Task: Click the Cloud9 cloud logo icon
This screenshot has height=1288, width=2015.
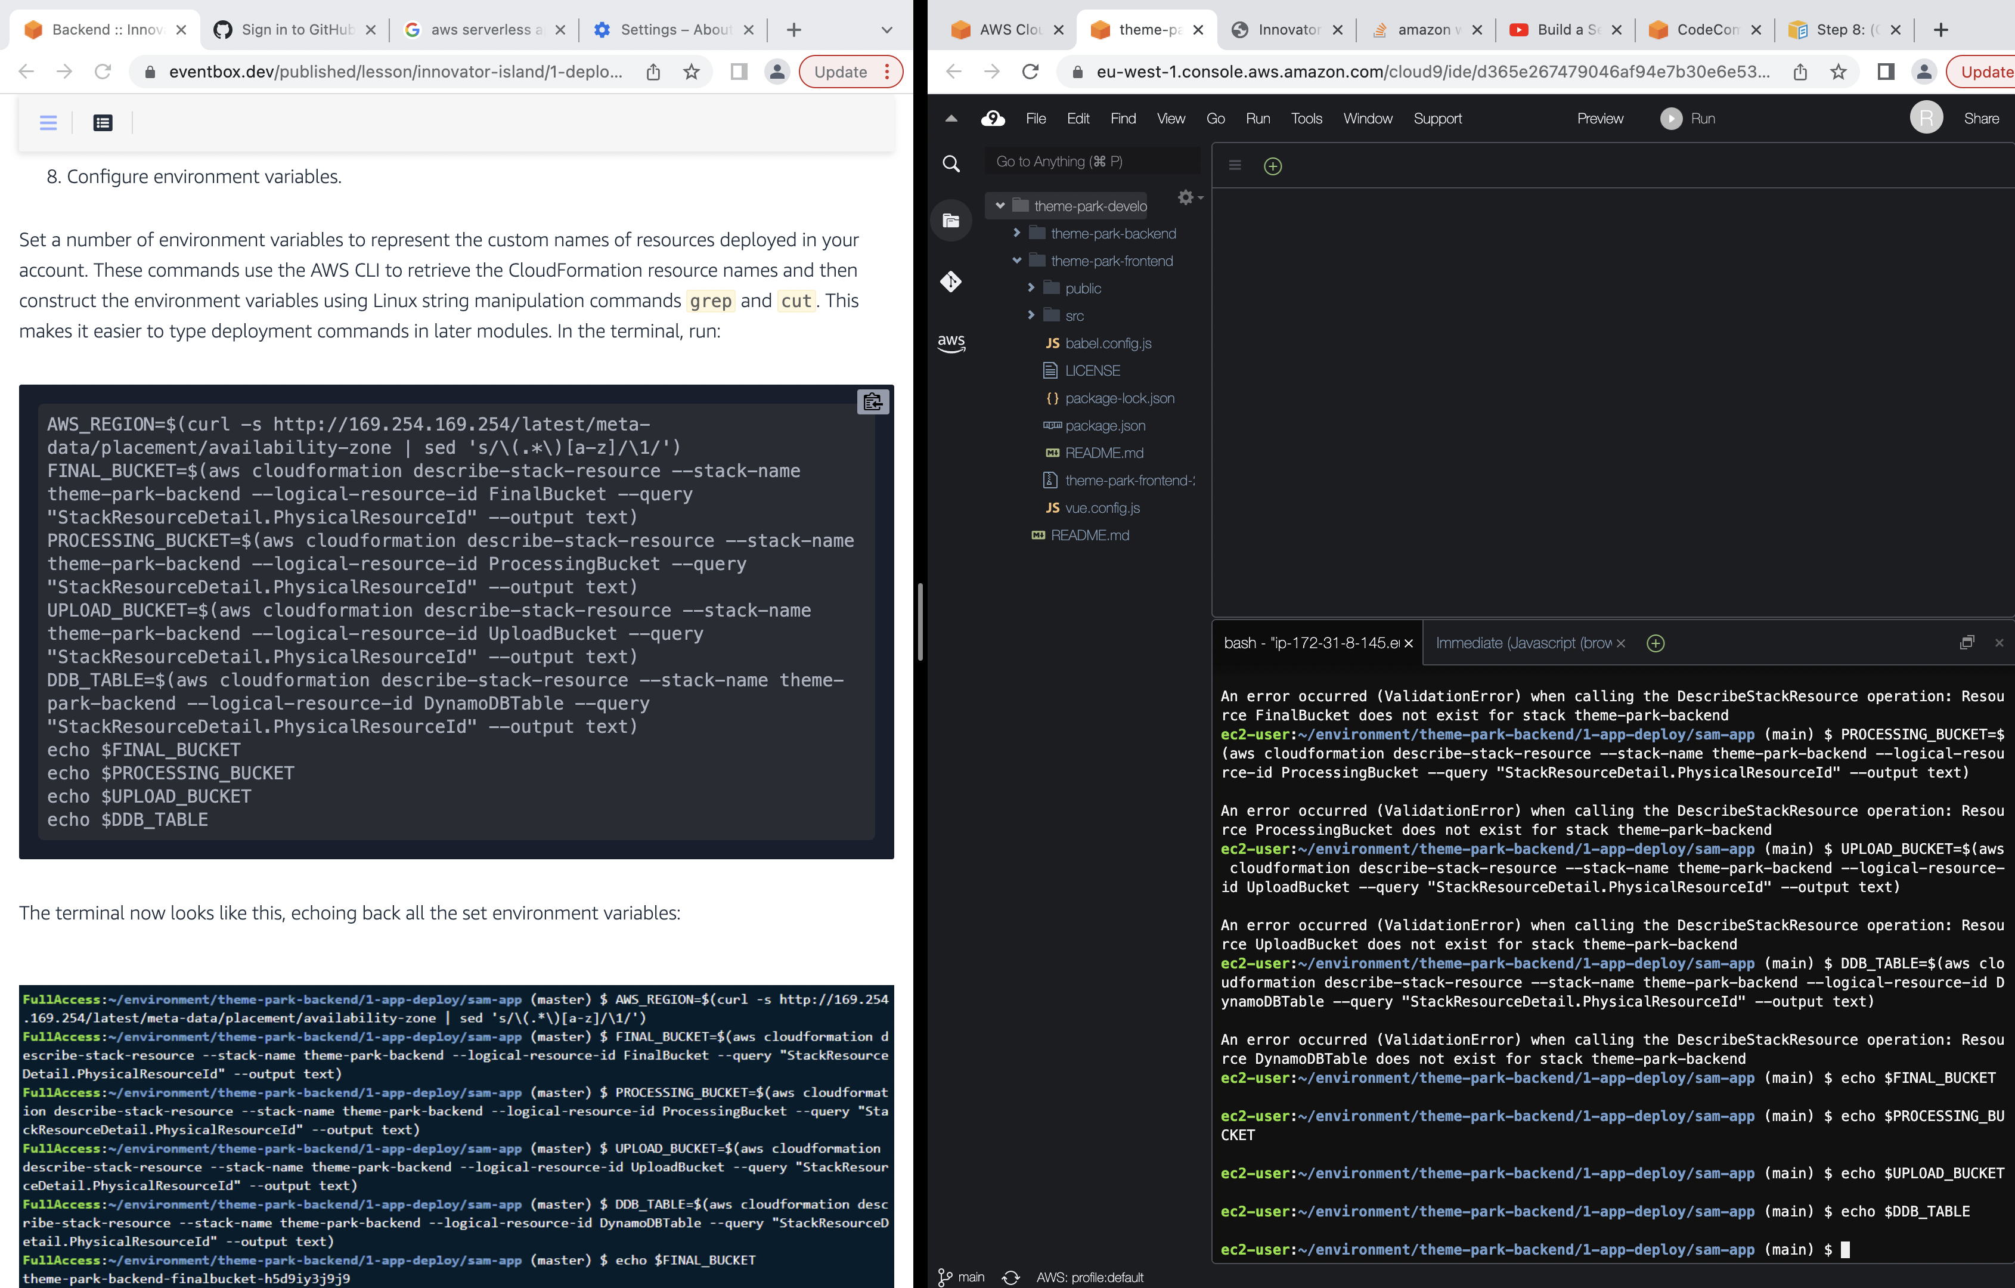Action: pos(993,119)
